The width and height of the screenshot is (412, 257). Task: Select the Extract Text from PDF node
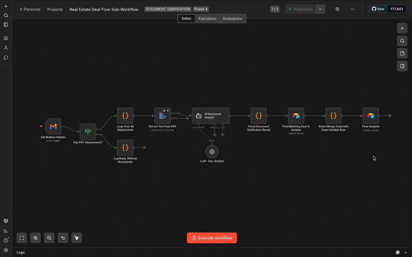coord(162,116)
